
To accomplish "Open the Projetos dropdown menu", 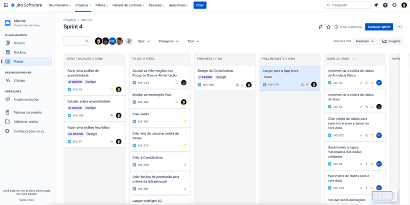I will pos(83,5).
